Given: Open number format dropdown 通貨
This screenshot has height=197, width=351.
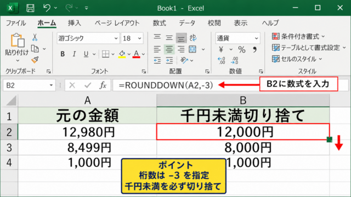Looking at the screenshot, I should point(237,38).
